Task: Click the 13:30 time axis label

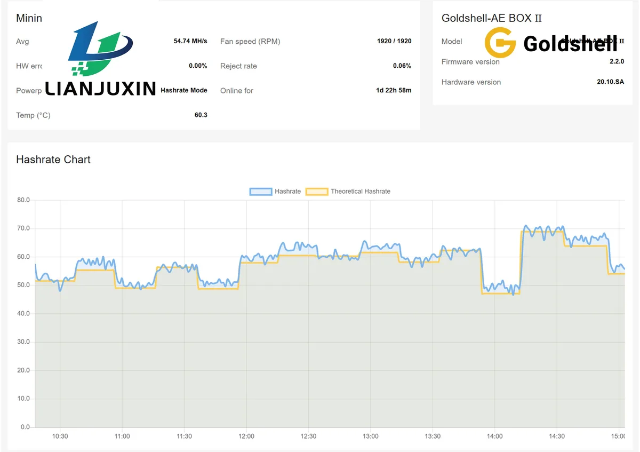Action: [x=433, y=436]
